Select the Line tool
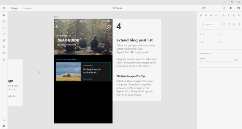Image resolution: width=242 pixels, height=129 pixels. pyautogui.click(x=4, y=34)
